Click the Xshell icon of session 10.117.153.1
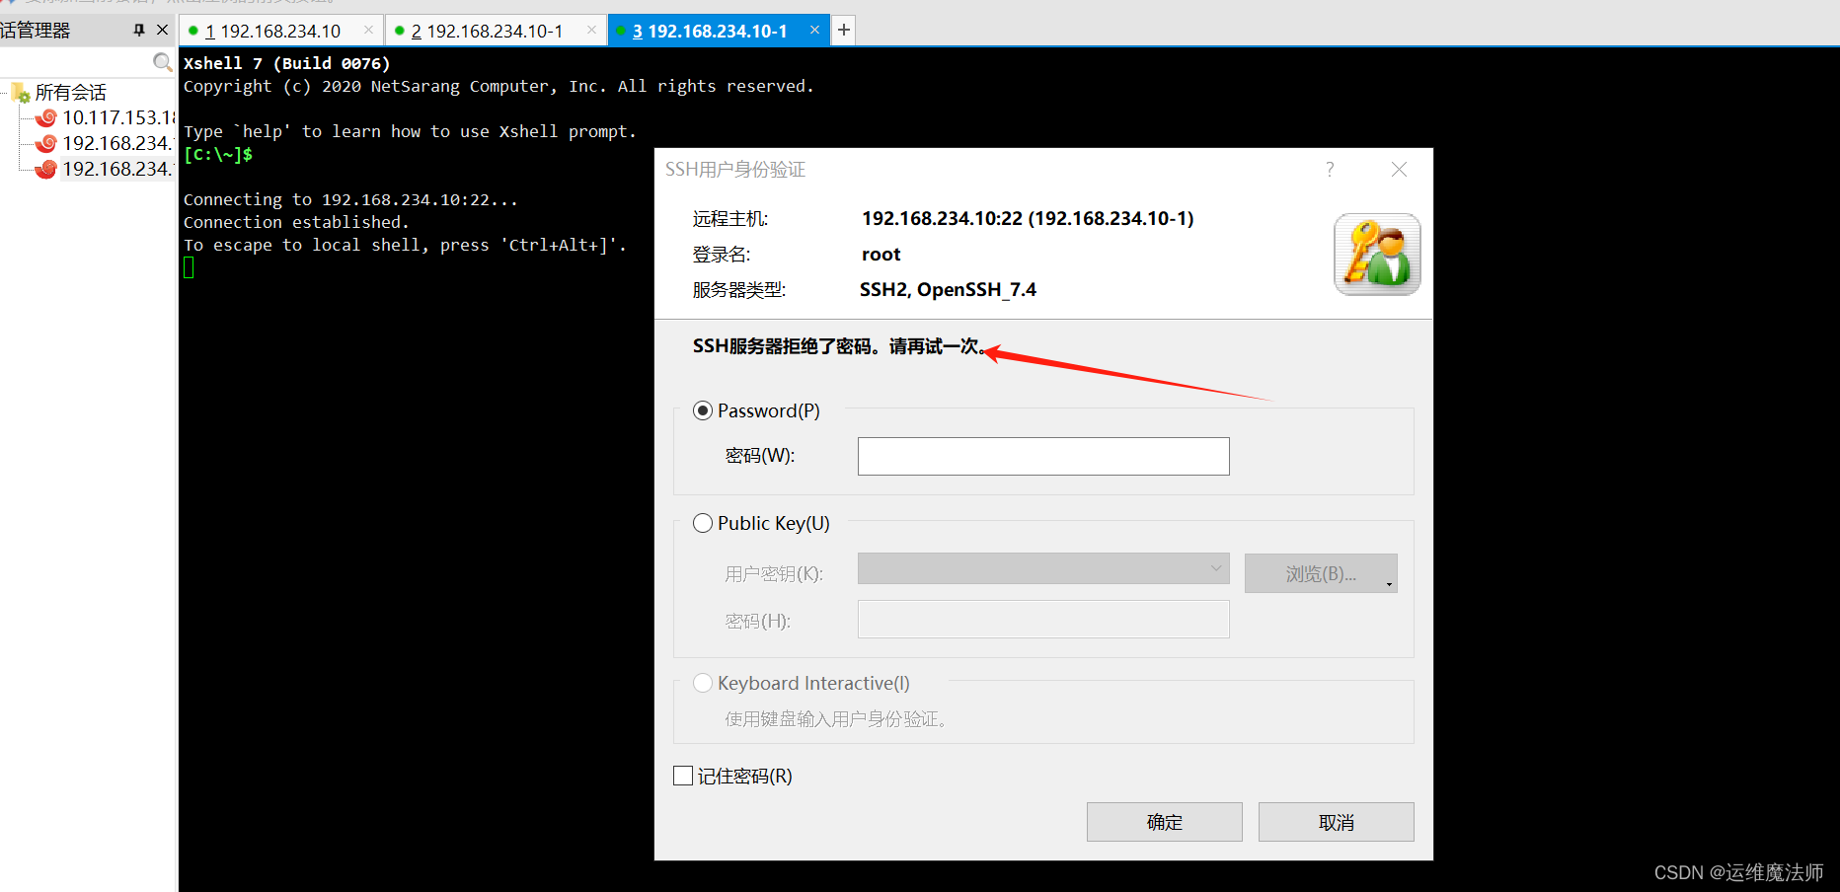The height and width of the screenshot is (892, 1840). click(45, 118)
